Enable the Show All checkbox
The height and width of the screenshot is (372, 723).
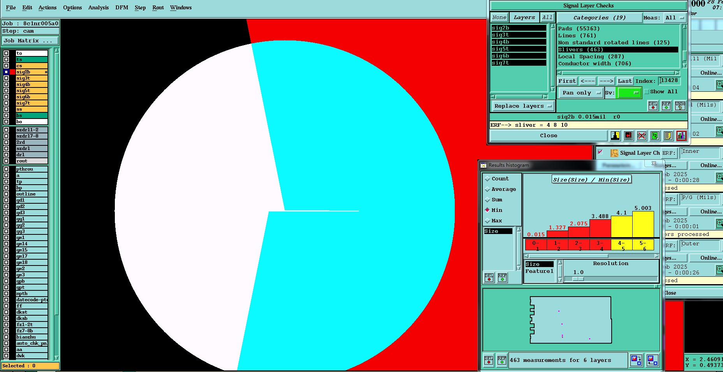click(x=647, y=92)
